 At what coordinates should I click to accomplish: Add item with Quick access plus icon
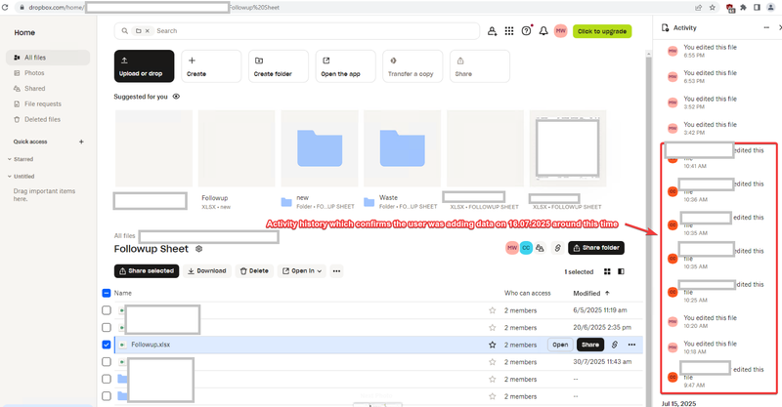pos(81,142)
